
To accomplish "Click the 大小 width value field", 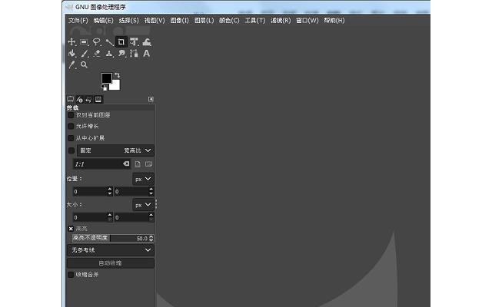I will 90,217.
